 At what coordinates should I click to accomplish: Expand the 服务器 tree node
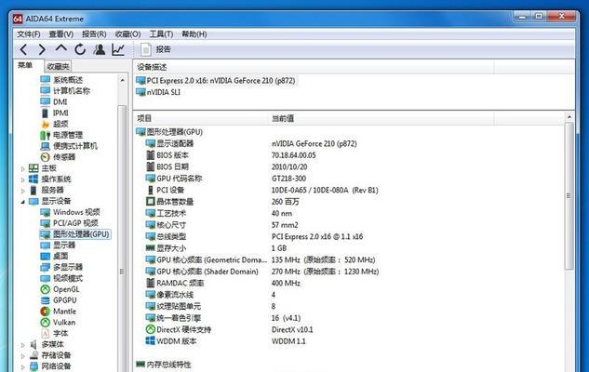22,191
